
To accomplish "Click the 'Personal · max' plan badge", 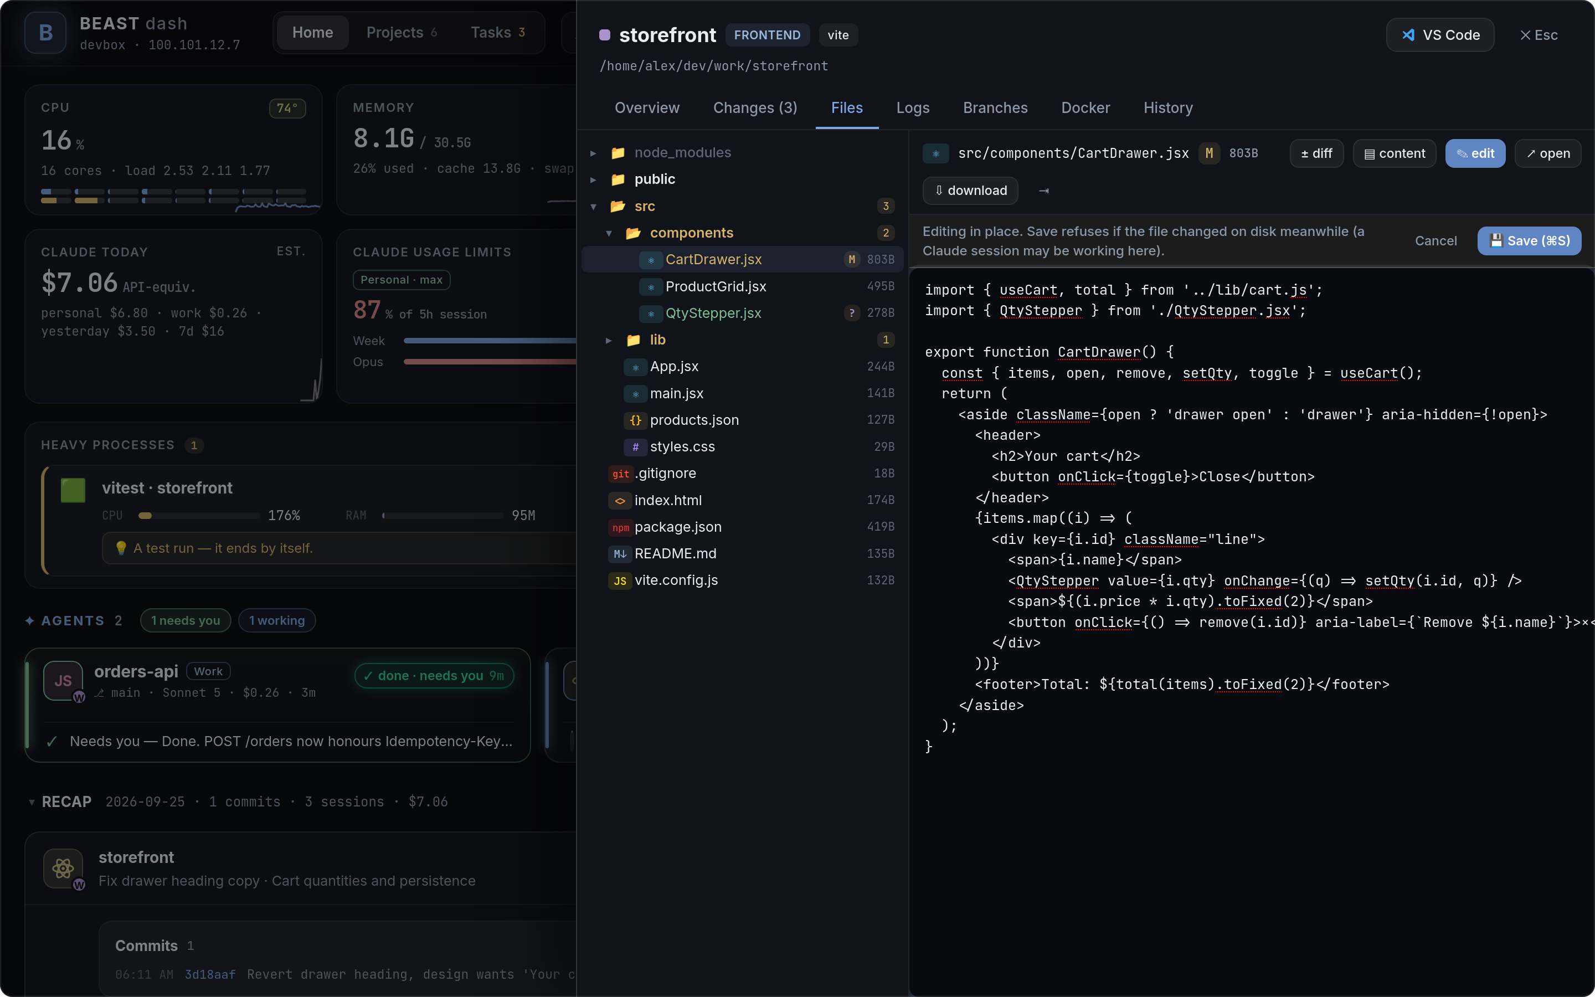I will click(x=402, y=280).
